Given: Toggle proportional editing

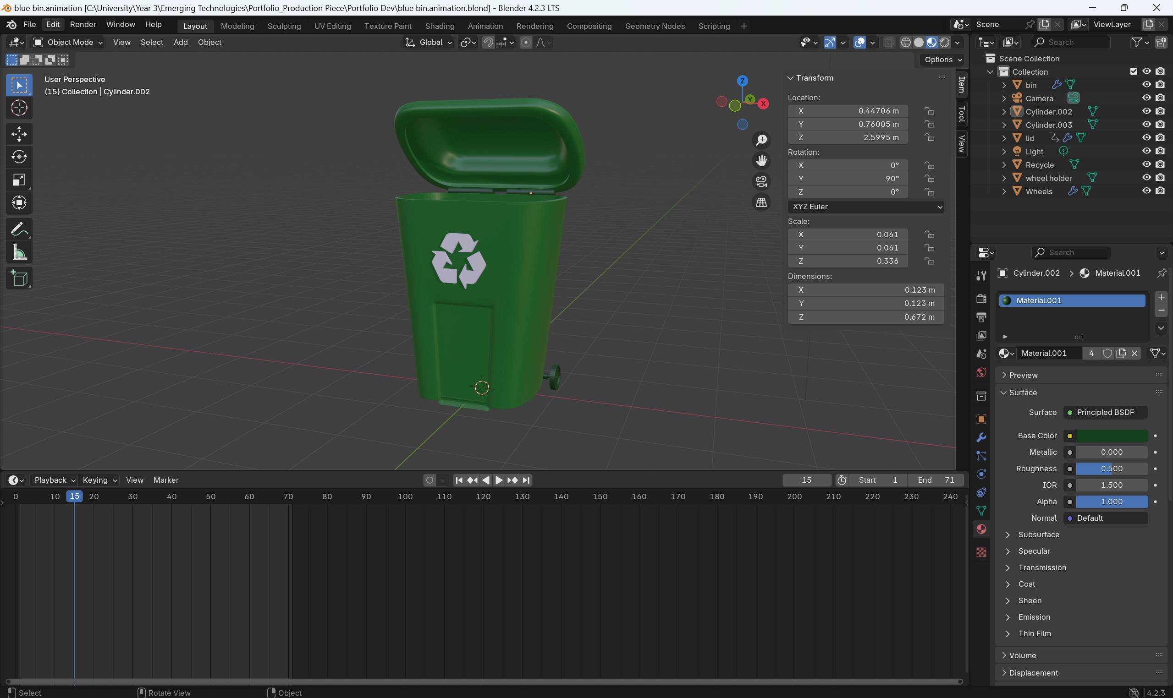Looking at the screenshot, I should click(526, 42).
